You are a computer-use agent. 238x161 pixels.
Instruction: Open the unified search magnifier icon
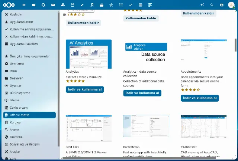point(212,5)
